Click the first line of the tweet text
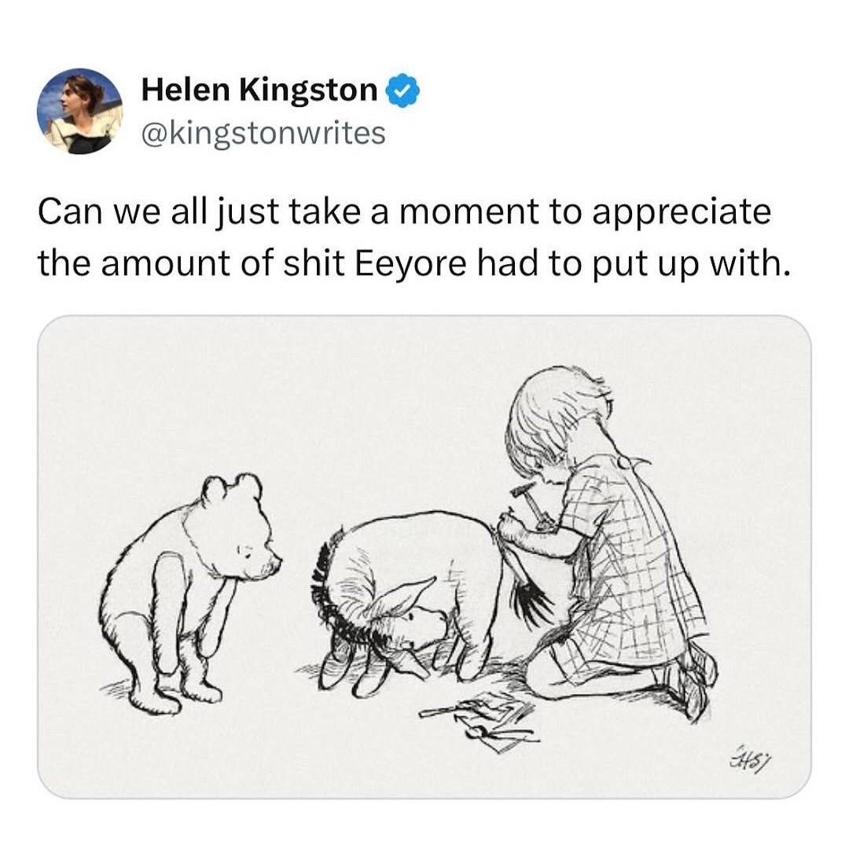The height and width of the screenshot is (864, 849). (x=405, y=213)
